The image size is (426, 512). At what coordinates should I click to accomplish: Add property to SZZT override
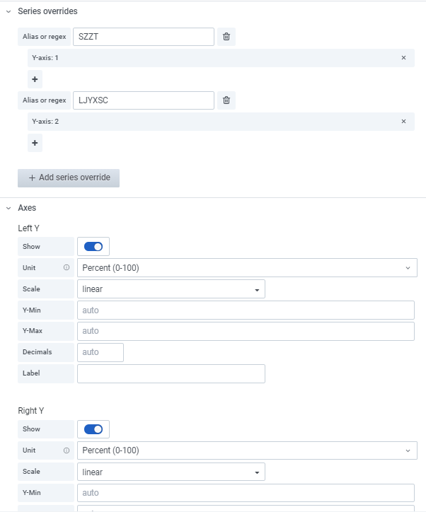[x=35, y=80]
